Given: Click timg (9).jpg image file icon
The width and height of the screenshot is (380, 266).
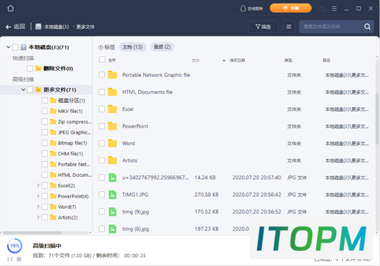Looking at the screenshot, I should click(x=112, y=212).
